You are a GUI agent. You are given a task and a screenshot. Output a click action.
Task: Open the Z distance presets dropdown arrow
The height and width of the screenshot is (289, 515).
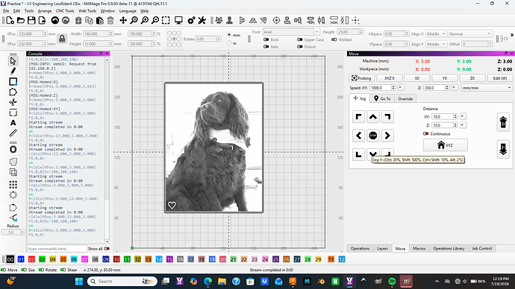(463, 125)
